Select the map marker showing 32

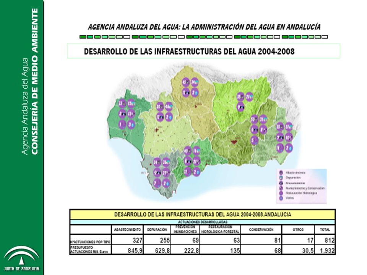click(187, 171)
